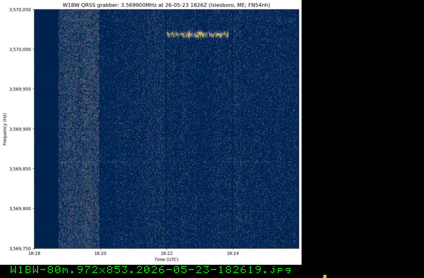Click the black empty area right of plot

click(x=363, y=132)
